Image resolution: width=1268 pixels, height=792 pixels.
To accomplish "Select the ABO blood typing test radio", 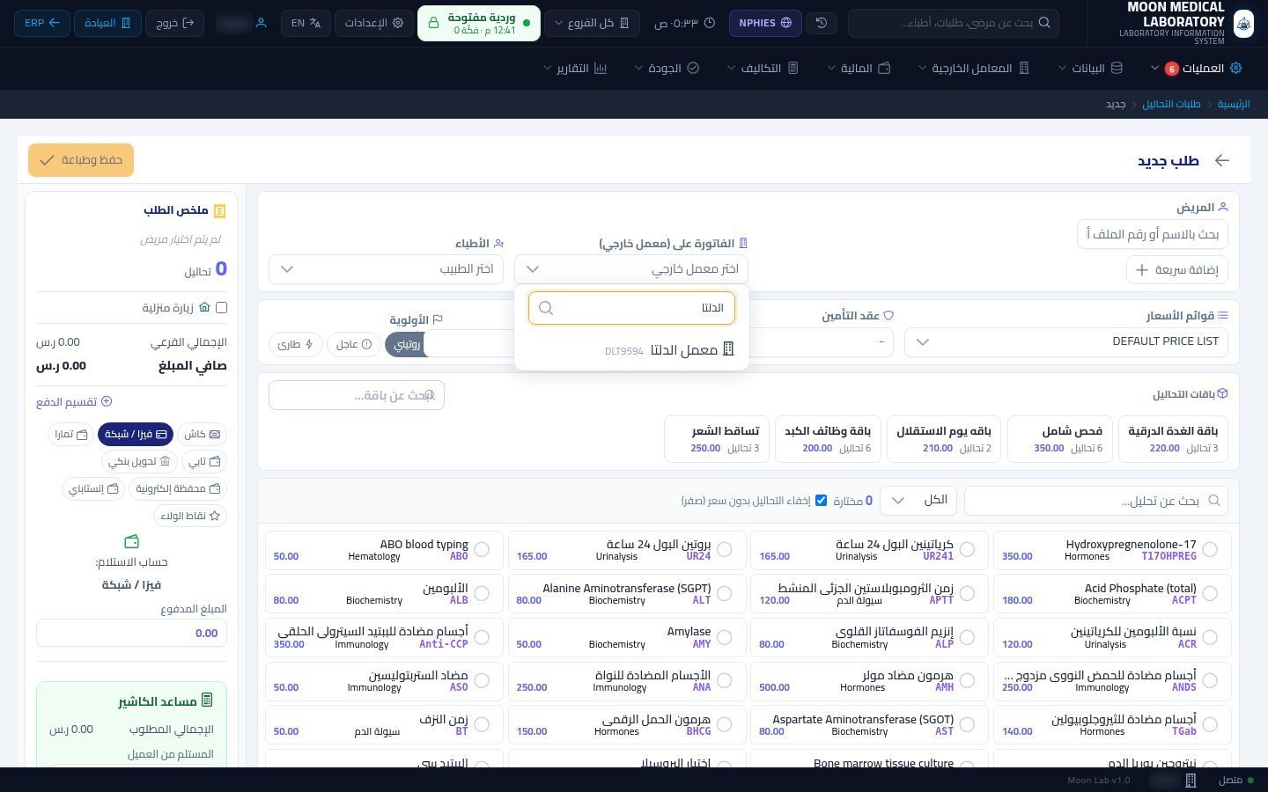I will click(482, 549).
